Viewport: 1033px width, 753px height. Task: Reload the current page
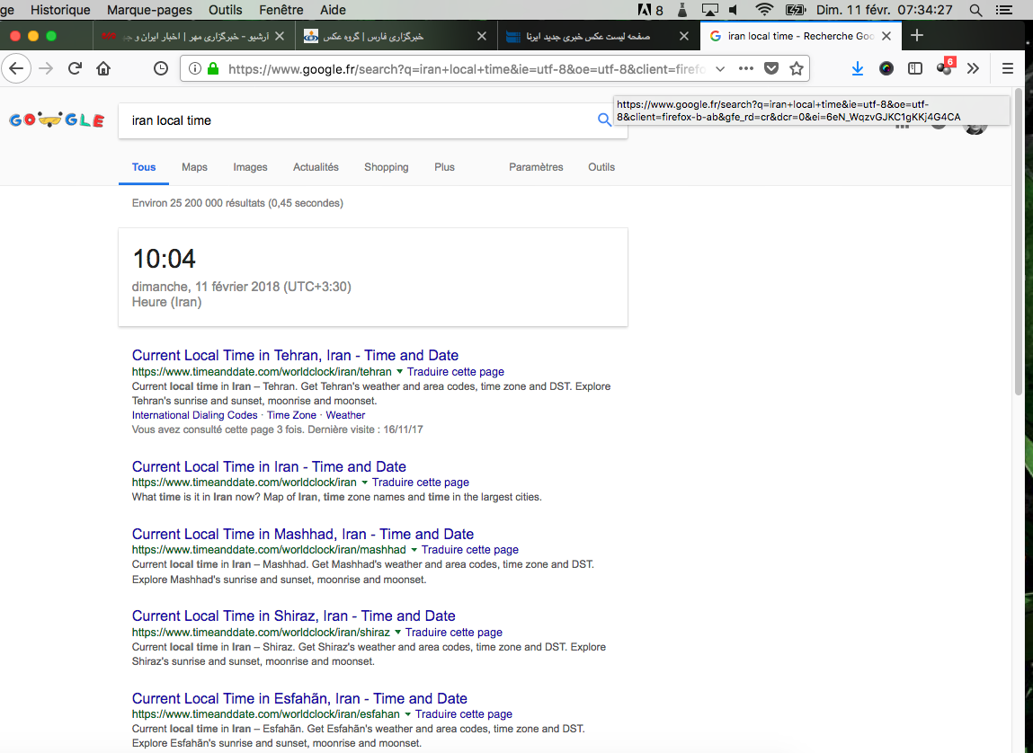(x=75, y=68)
